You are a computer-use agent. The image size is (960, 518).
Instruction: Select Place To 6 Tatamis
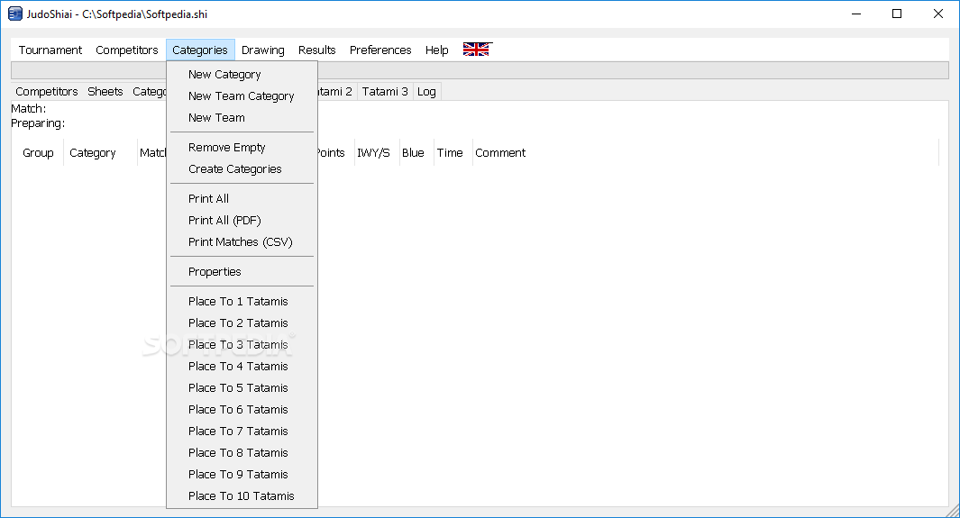pyautogui.click(x=242, y=410)
